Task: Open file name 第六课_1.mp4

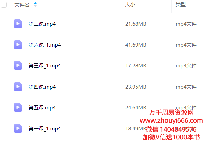Action: pos(45,45)
